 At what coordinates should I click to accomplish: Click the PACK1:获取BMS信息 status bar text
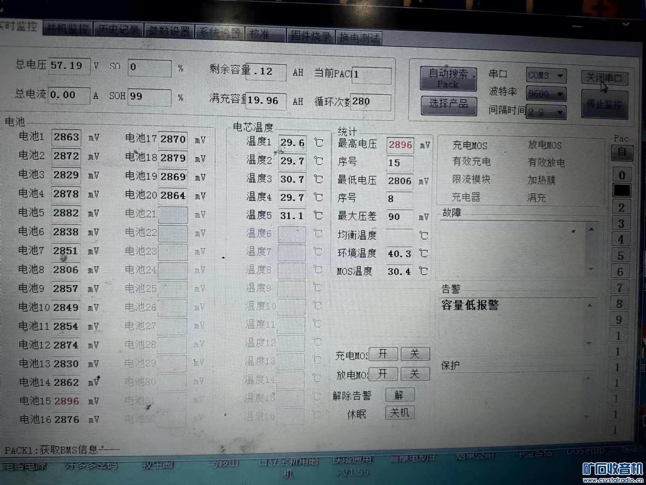pos(62,450)
